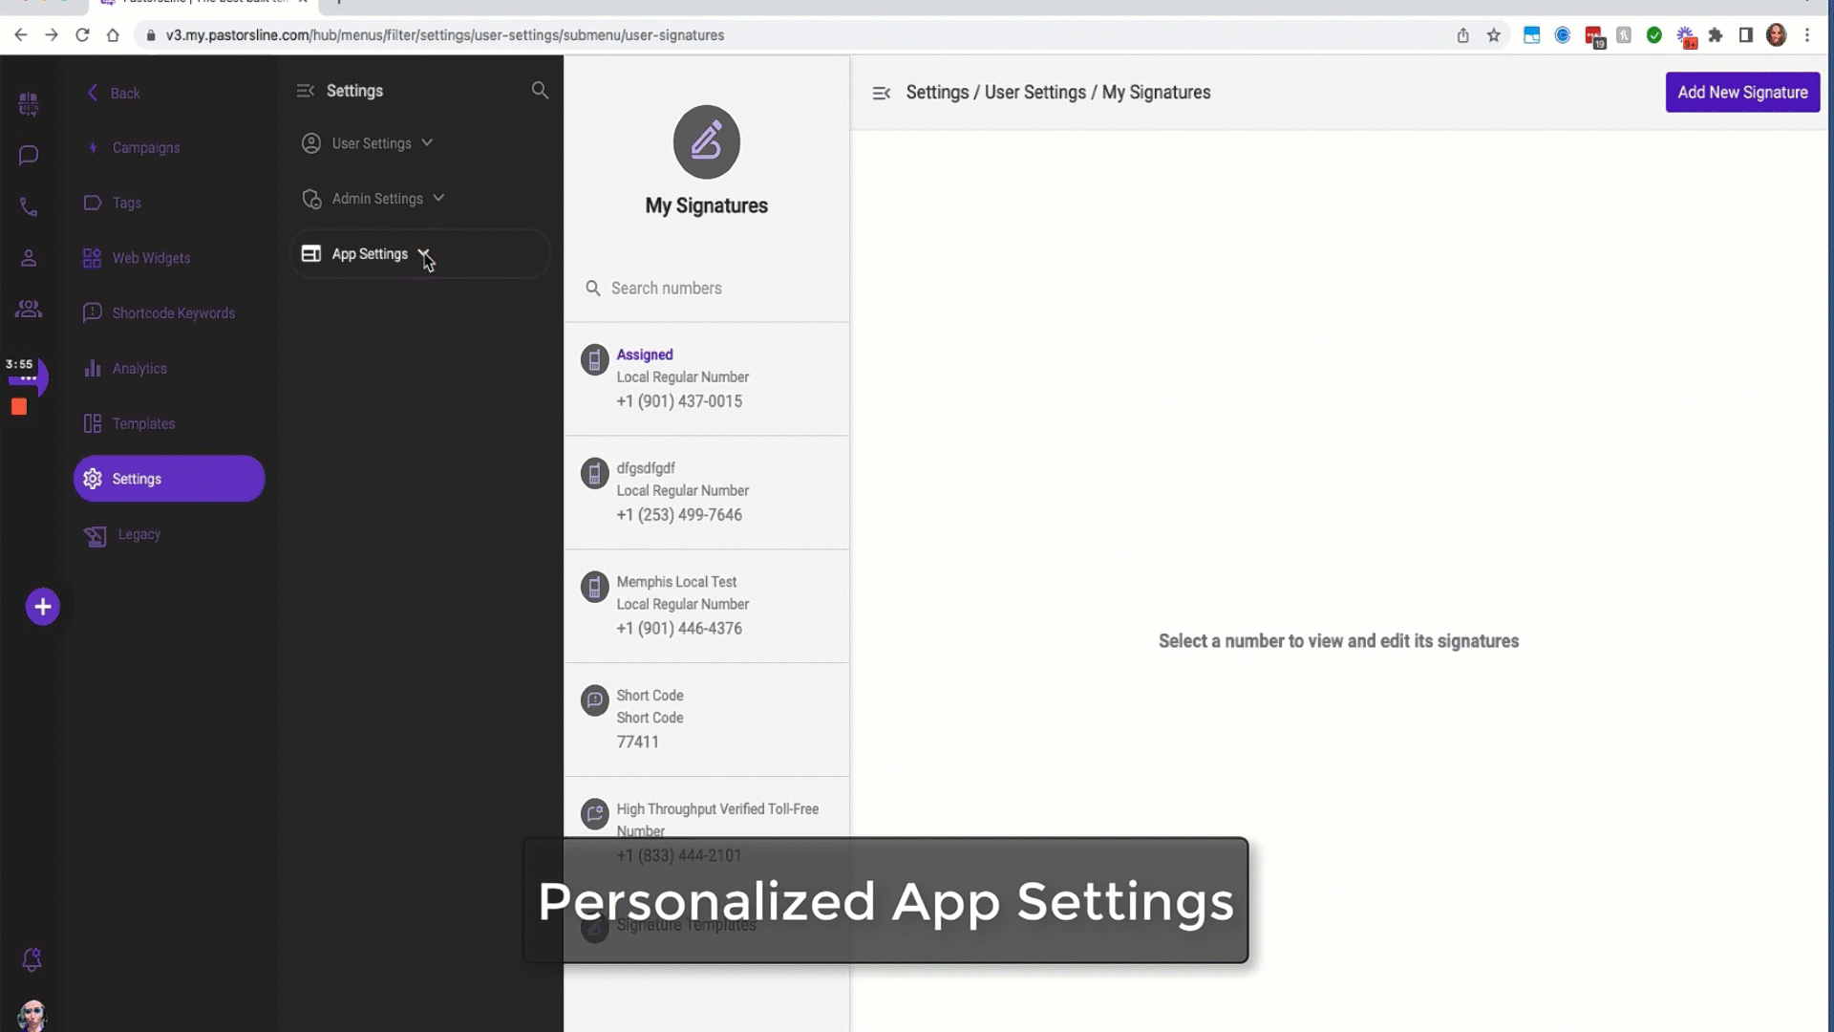Select the Settings menu item

(169, 479)
